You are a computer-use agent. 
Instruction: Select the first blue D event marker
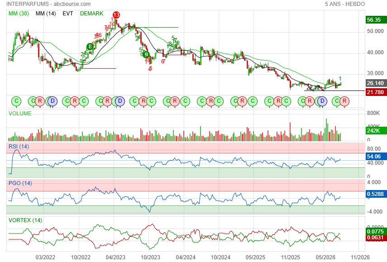click(53, 101)
